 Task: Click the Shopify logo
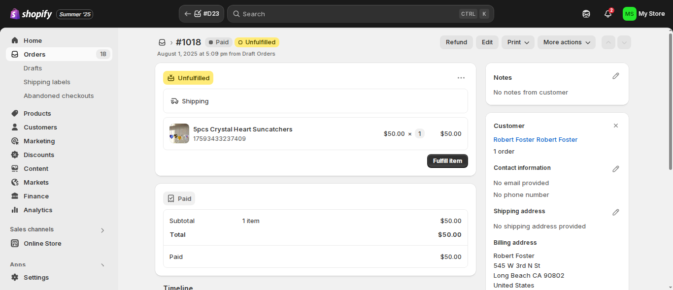coord(31,14)
